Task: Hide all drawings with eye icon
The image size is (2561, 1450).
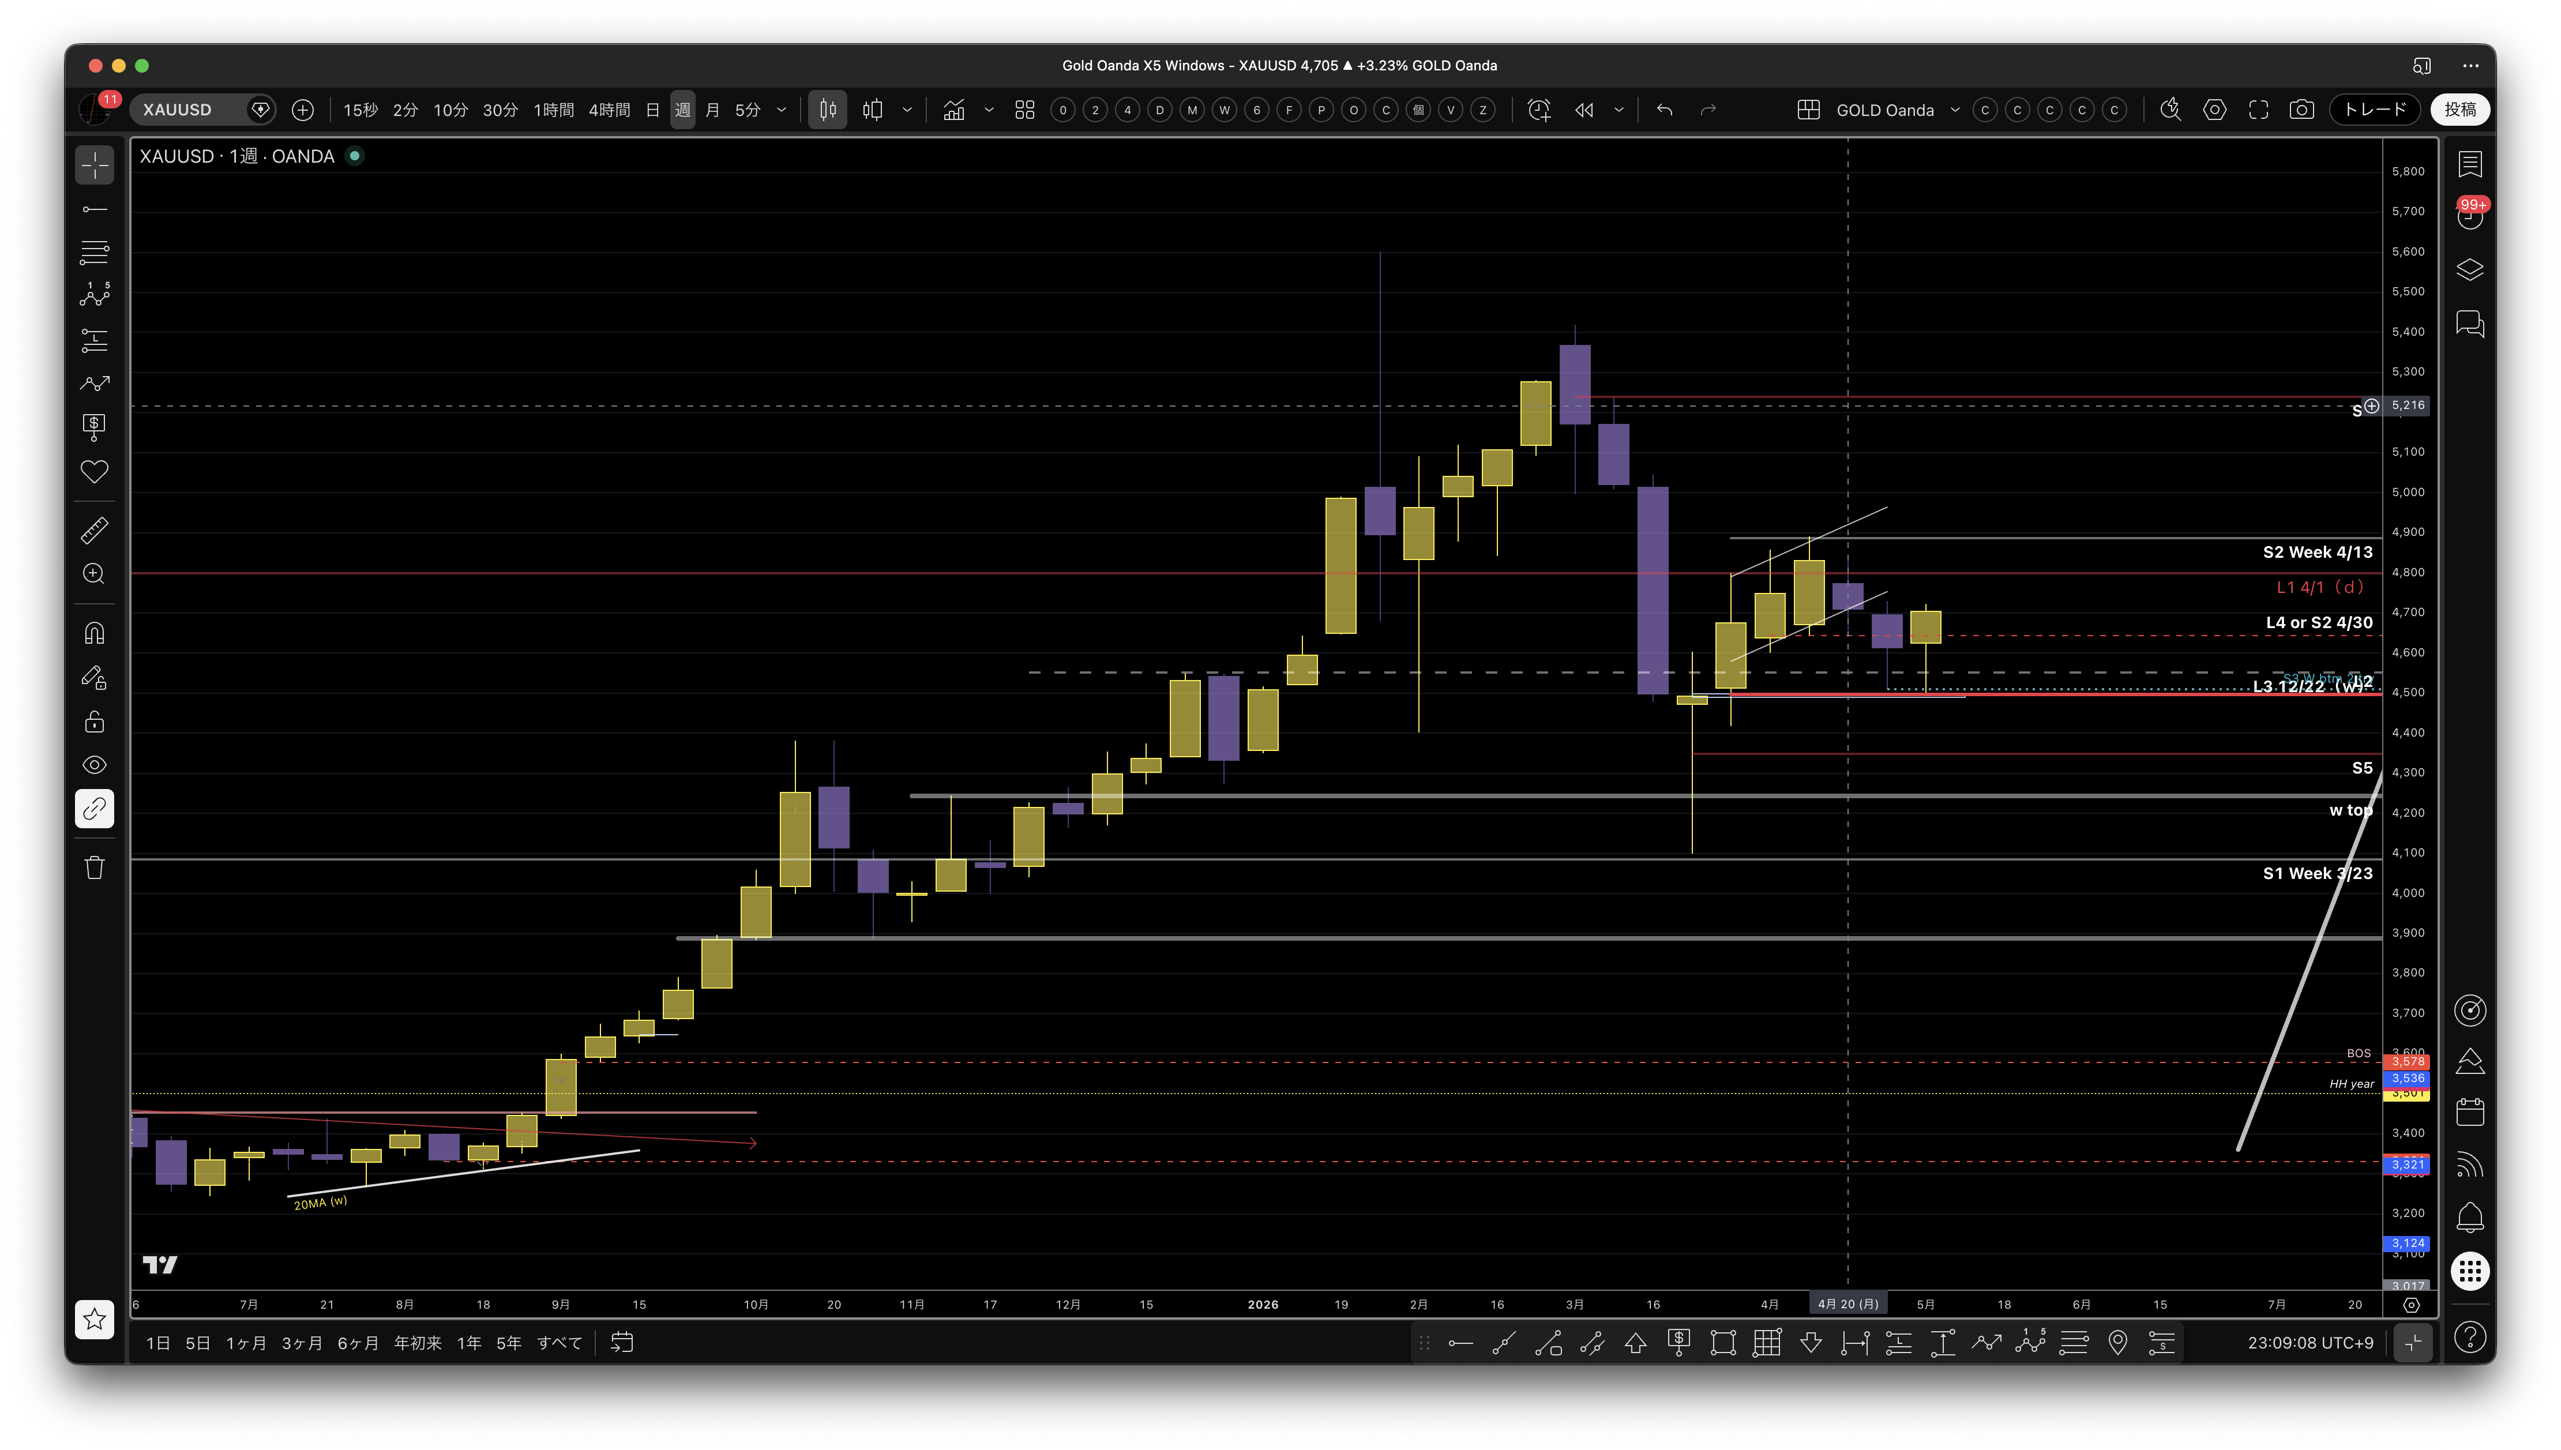Action: pos(95,765)
